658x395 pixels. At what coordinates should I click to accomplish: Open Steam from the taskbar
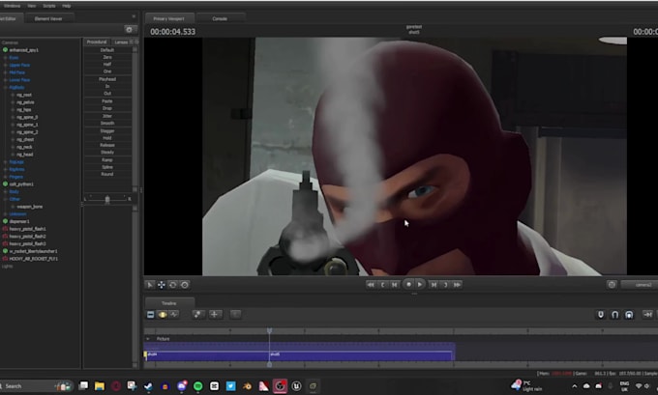point(148,386)
